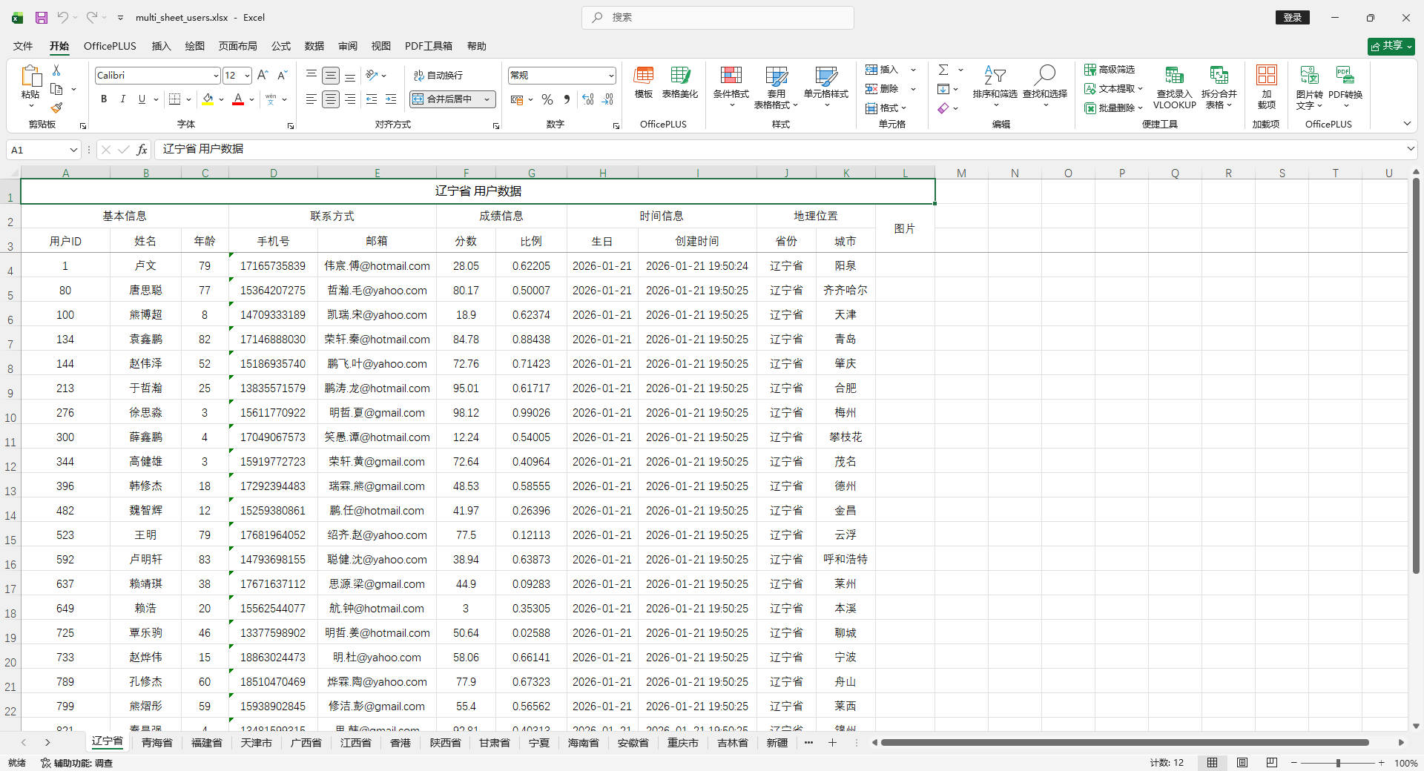This screenshot has width=1424, height=771.
Task: Switch to the 福建省 sheet tab
Action: pyautogui.click(x=206, y=742)
